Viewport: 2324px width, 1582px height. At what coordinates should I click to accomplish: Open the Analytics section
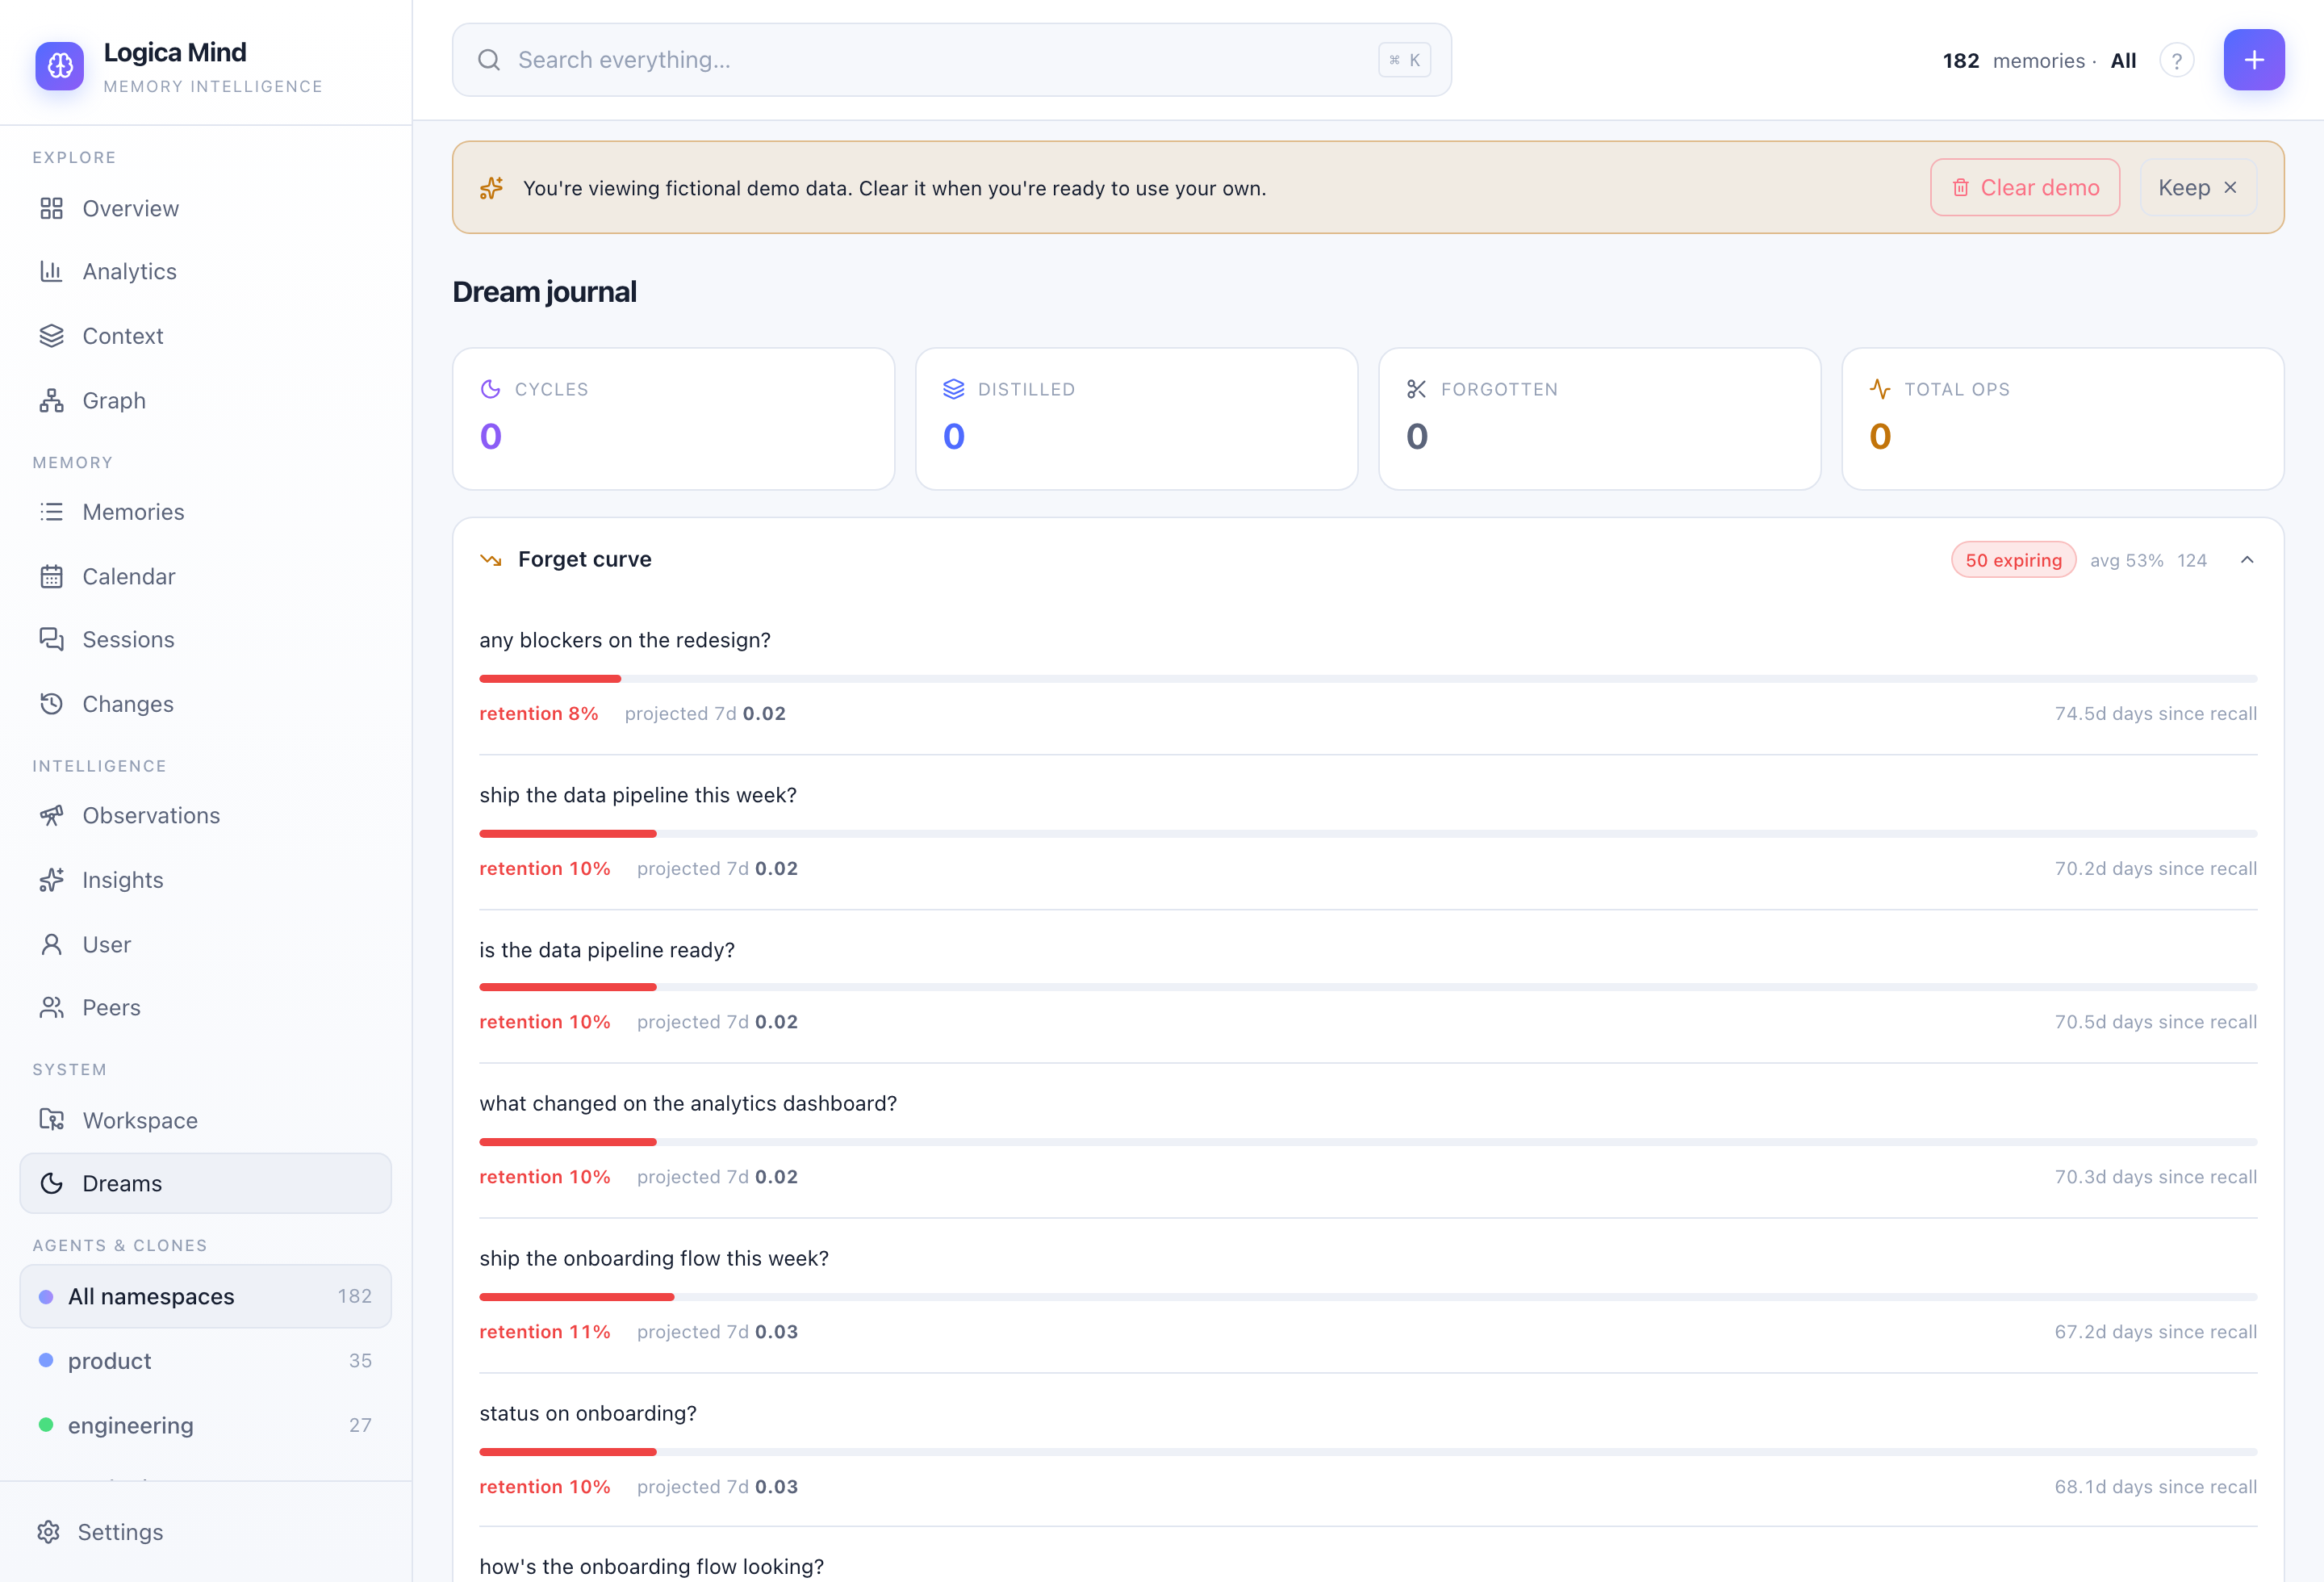pos(206,271)
